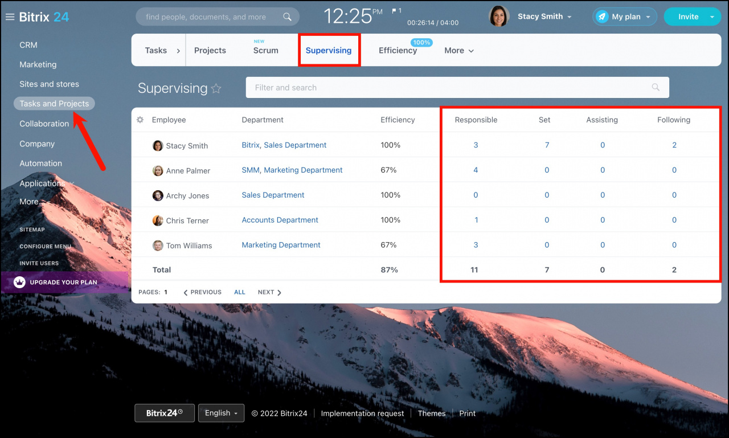Click the rocket icon in My plan
Viewport: 729px width, 438px height.
tap(602, 17)
